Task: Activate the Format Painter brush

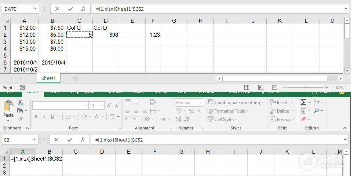Action: [20, 119]
